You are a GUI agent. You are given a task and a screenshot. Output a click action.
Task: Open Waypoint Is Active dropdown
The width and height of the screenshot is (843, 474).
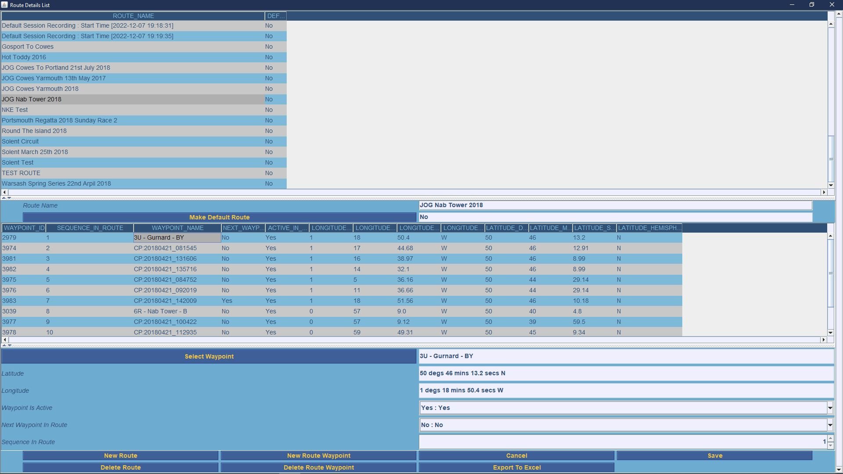click(830, 408)
